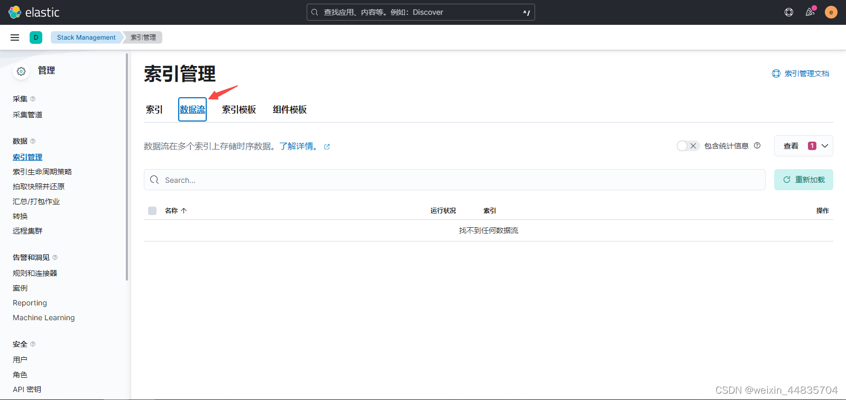This screenshot has height=400, width=846.
Task: Check the select-all checkbox in table header
Action: [x=152, y=211]
